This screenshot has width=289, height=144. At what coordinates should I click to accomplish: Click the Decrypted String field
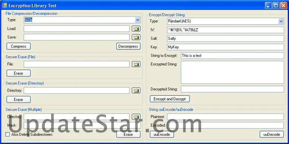coord(232,89)
